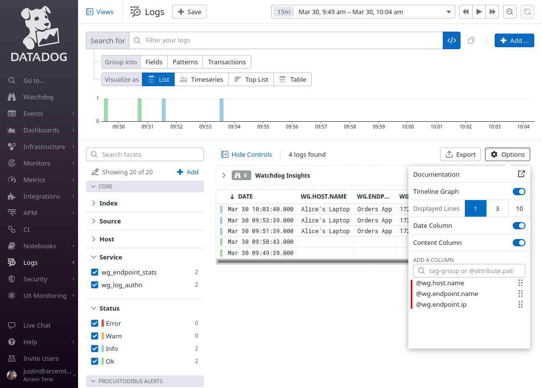The width and height of the screenshot is (542, 388).
Task: Click the Help question mark icon
Action: coord(12,342)
